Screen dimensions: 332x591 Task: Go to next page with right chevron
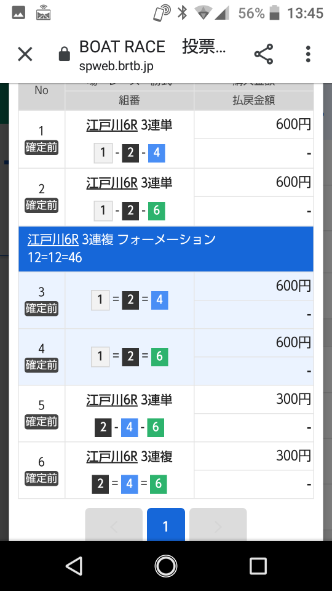218,525
